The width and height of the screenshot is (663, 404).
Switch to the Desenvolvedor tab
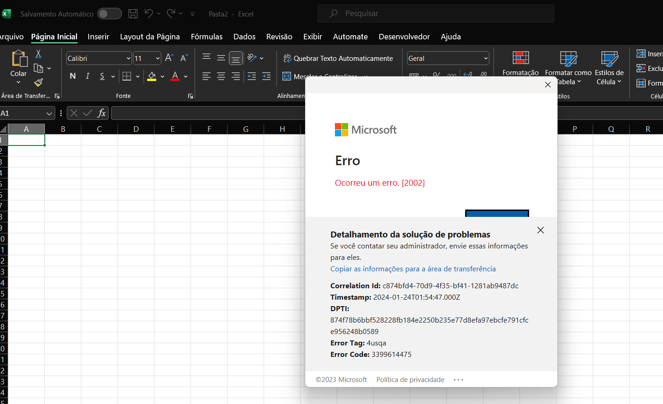point(404,37)
